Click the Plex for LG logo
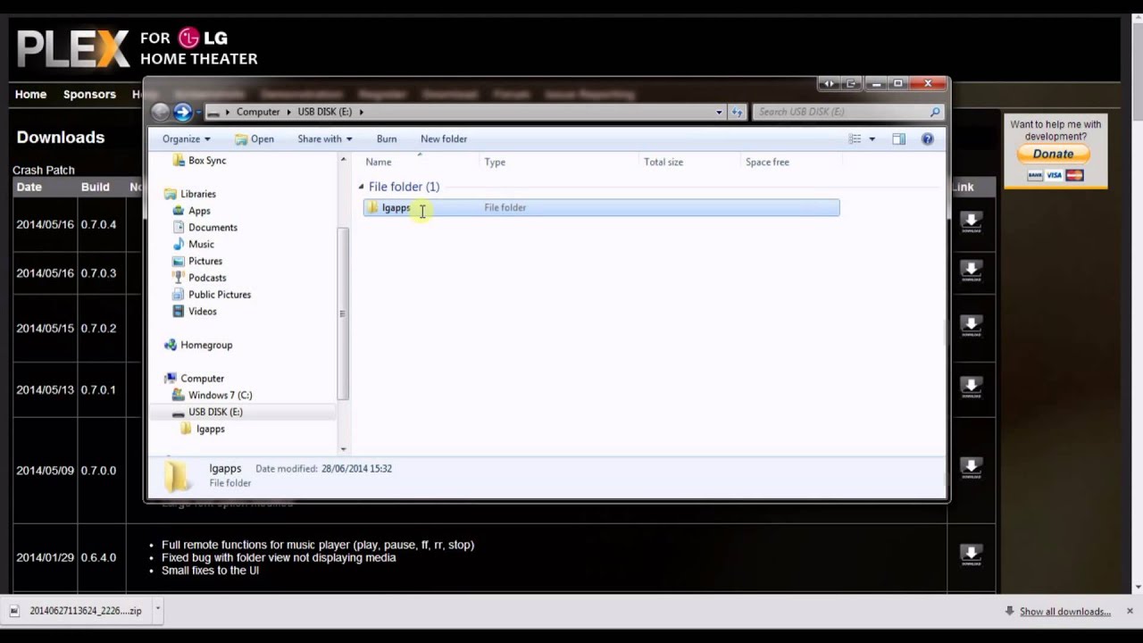The height and width of the screenshot is (643, 1143). pyautogui.click(x=138, y=49)
